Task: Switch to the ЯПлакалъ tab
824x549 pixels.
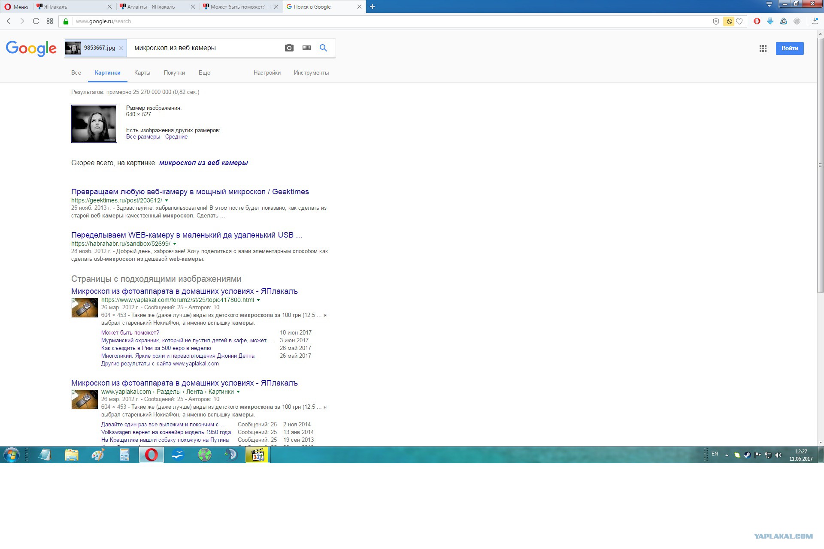Action: (x=74, y=7)
